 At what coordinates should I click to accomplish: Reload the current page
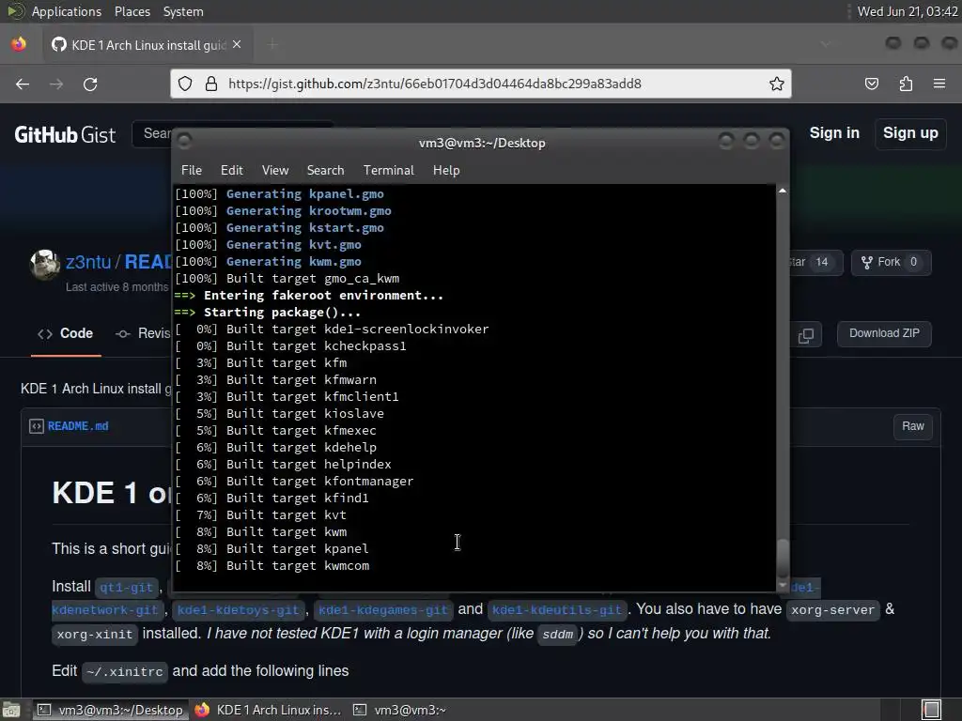90,84
